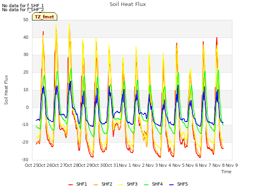Click the y-axis tick label 40
Screen dimensions: 256x192
(26, 37)
